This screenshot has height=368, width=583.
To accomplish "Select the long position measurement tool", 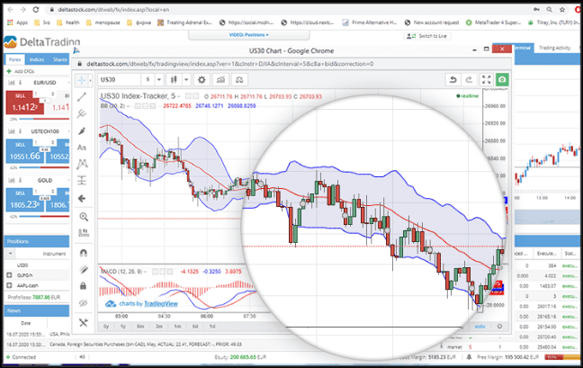I will pyautogui.click(x=82, y=180).
